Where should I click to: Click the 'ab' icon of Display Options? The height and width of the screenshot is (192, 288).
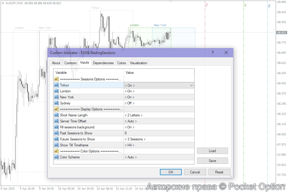[x=56, y=109]
